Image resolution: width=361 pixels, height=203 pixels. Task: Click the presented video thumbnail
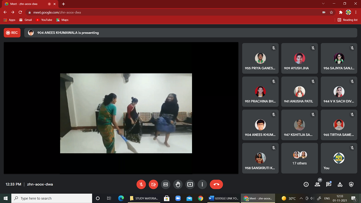tap(126, 113)
